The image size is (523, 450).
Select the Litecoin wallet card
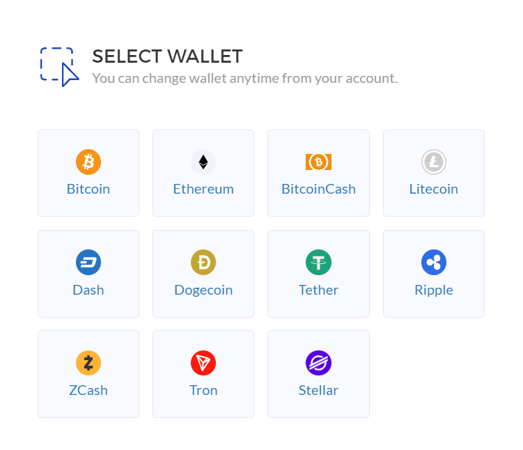(434, 173)
